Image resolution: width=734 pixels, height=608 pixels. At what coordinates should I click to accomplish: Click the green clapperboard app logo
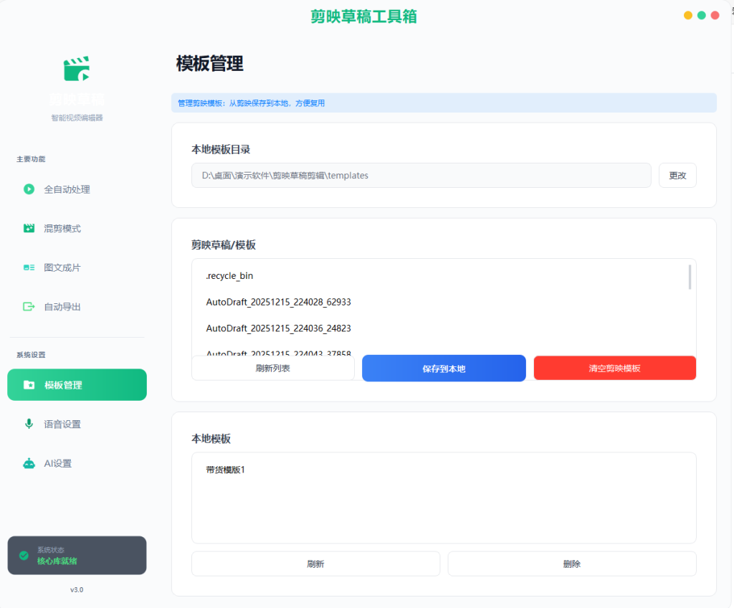click(77, 68)
